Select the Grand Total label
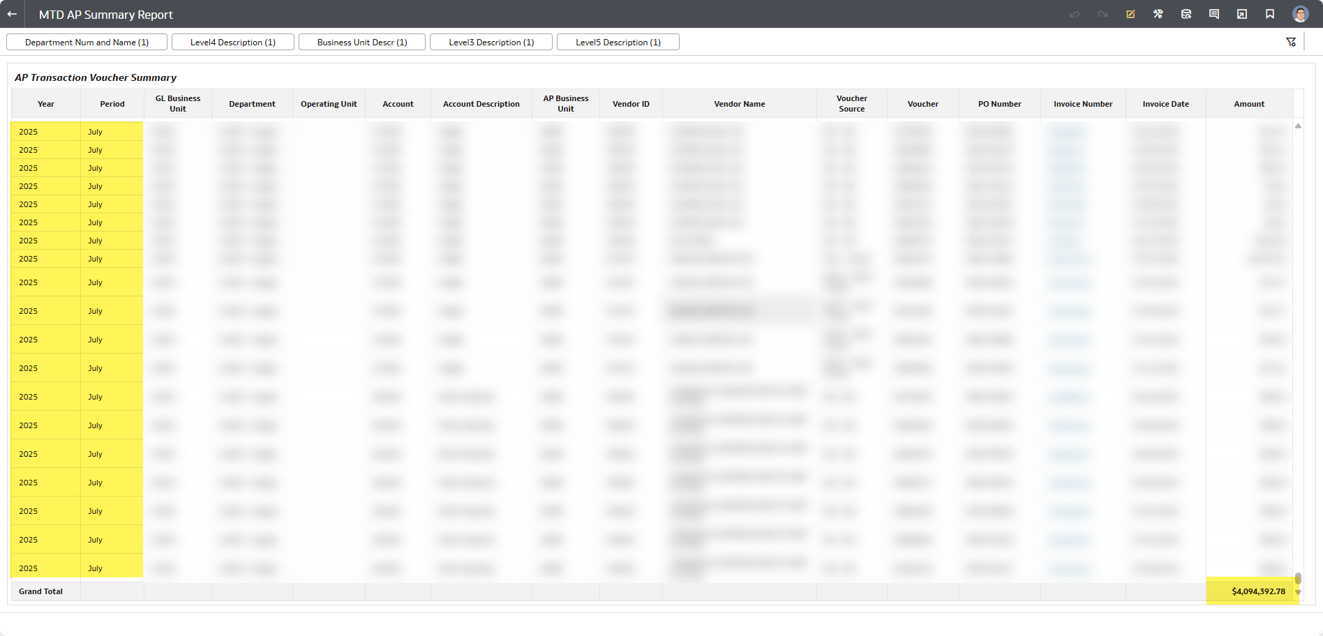1323x636 pixels. tap(40, 591)
